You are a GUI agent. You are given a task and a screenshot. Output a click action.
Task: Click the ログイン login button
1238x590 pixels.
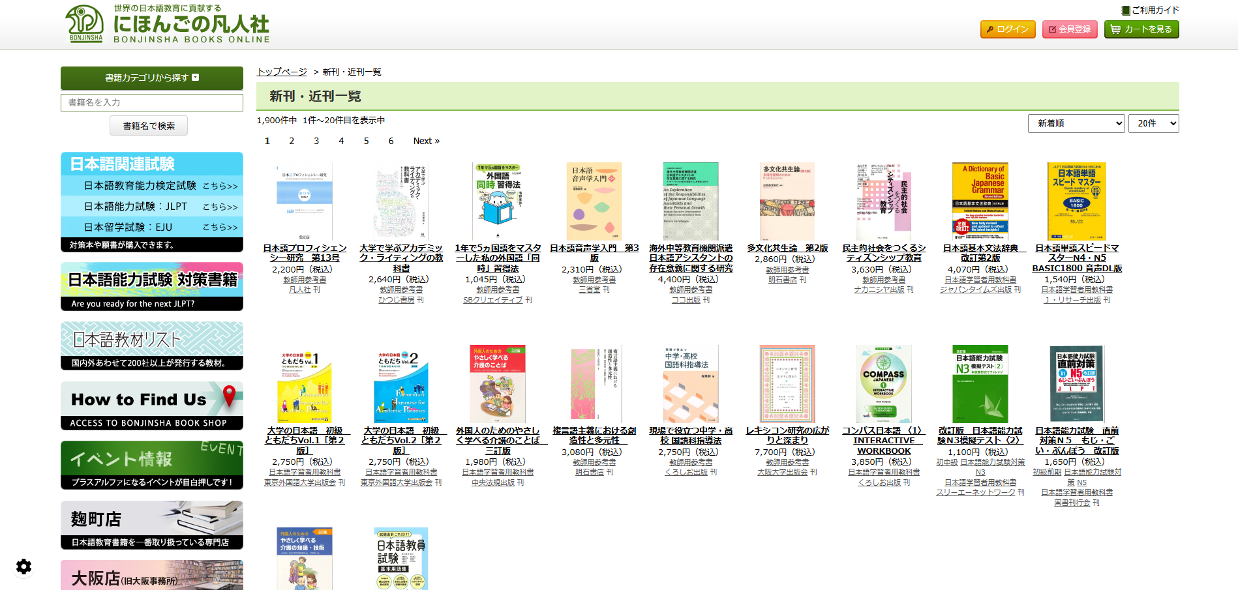click(x=1008, y=29)
